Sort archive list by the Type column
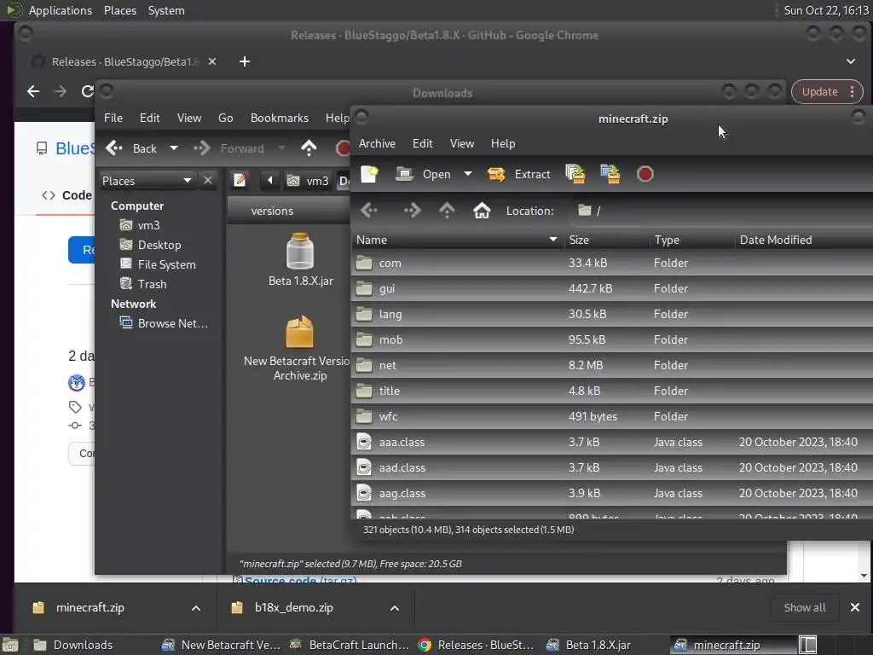The image size is (873, 655). point(691,240)
